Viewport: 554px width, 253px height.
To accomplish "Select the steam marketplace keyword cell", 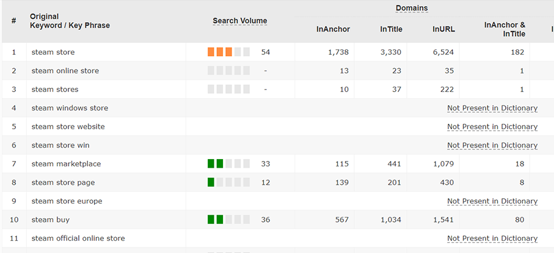I will [66, 164].
